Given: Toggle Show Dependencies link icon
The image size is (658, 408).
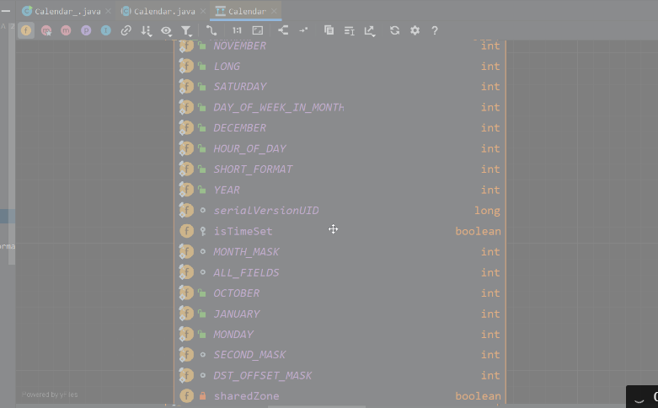Looking at the screenshot, I should point(126,30).
